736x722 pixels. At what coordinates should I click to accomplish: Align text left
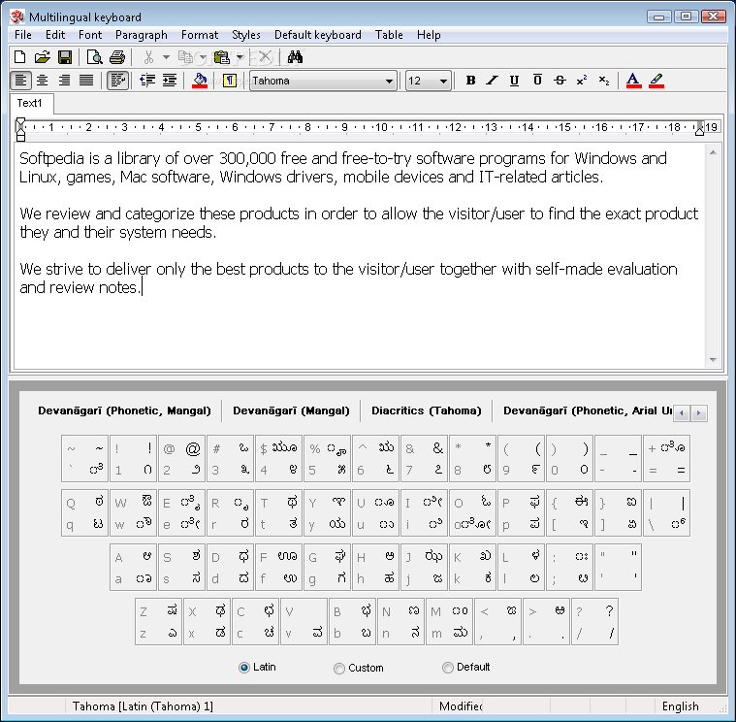pos(20,81)
